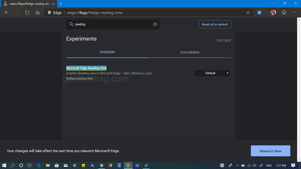Switch to the Unavailable tab
The image size is (301, 169).
[189, 52]
